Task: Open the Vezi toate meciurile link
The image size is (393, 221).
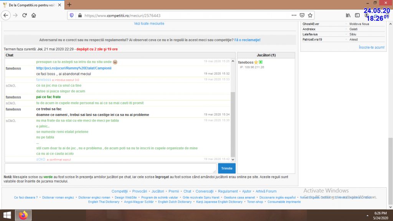Action: point(149,23)
